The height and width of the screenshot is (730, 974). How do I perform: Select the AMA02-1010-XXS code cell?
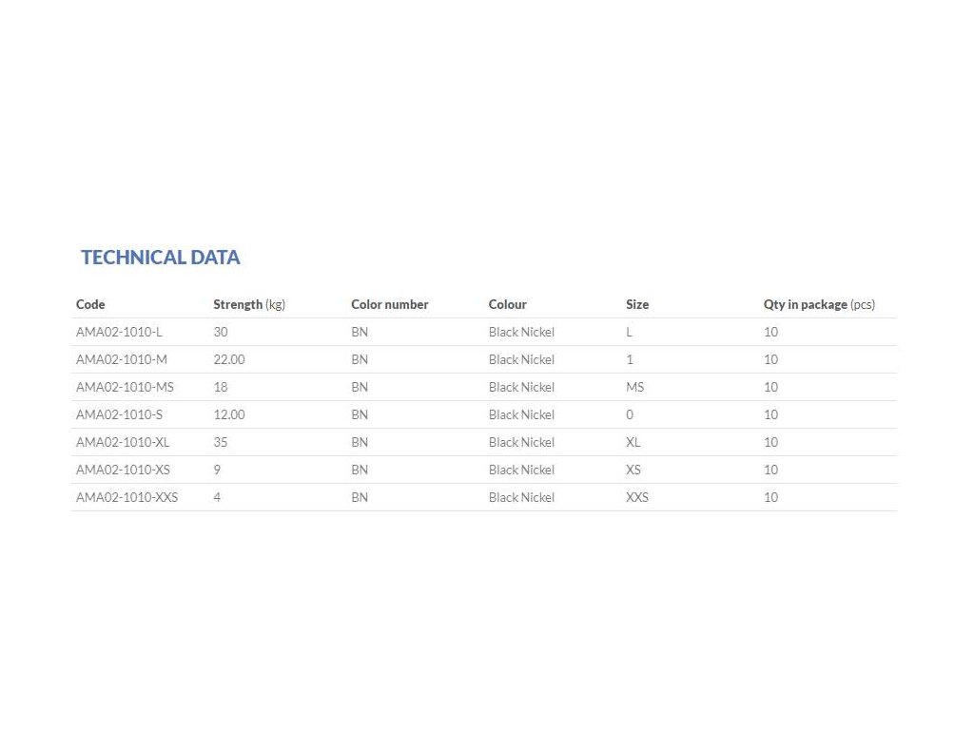pos(127,497)
